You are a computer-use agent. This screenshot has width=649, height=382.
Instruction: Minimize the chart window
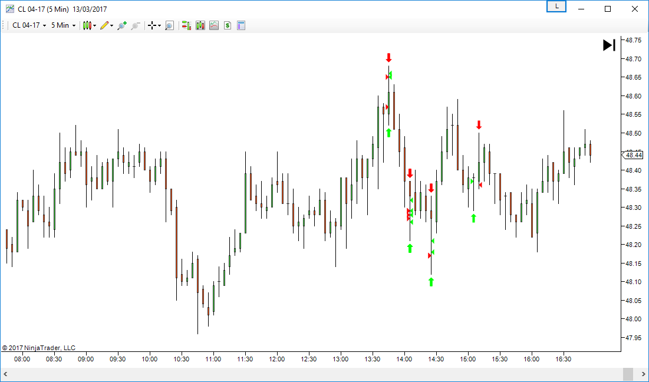coord(581,9)
